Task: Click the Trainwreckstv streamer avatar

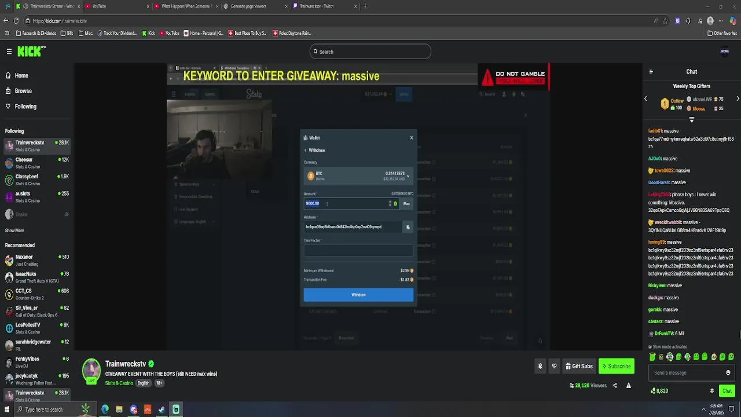Action: click(91, 370)
